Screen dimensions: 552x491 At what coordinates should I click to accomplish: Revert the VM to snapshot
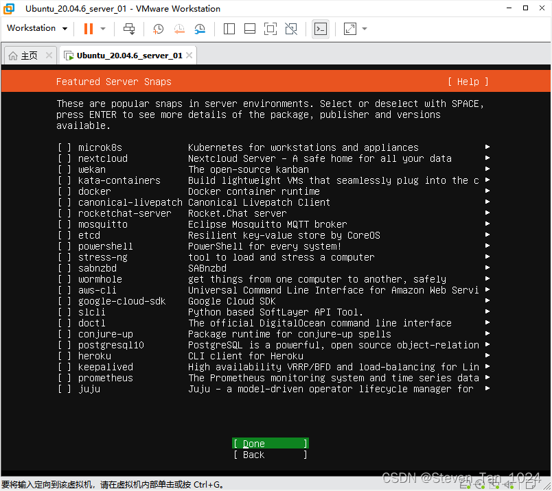179,29
